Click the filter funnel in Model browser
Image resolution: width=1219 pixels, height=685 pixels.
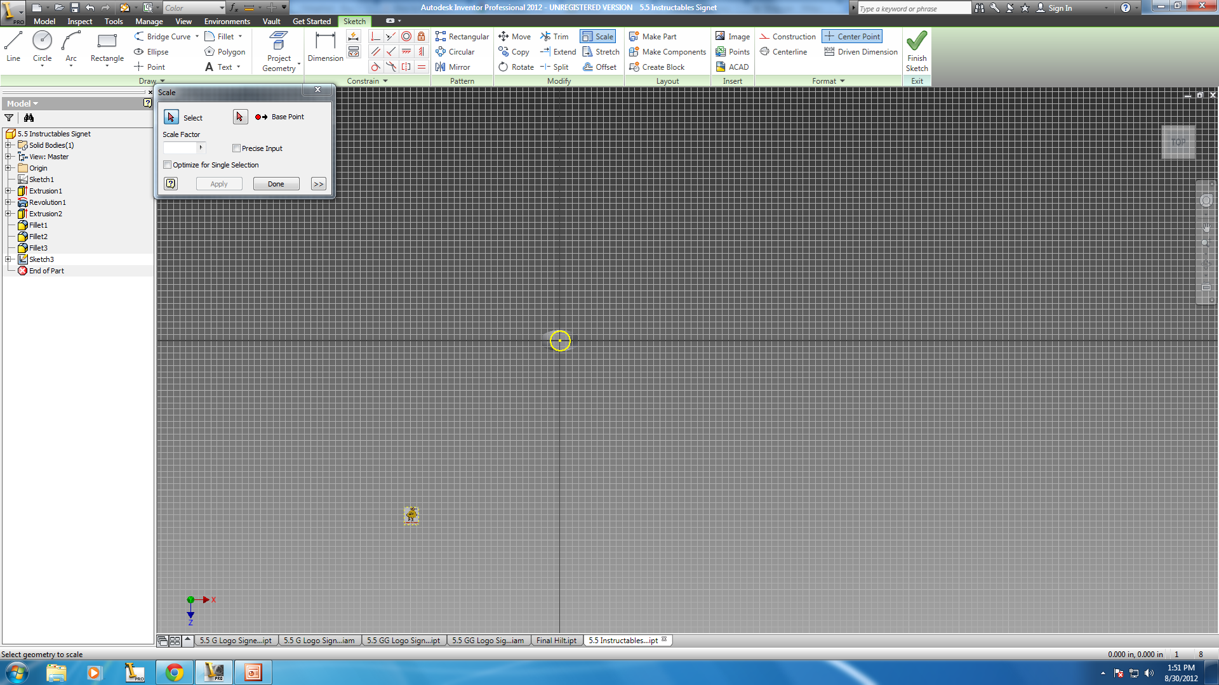[9, 118]
